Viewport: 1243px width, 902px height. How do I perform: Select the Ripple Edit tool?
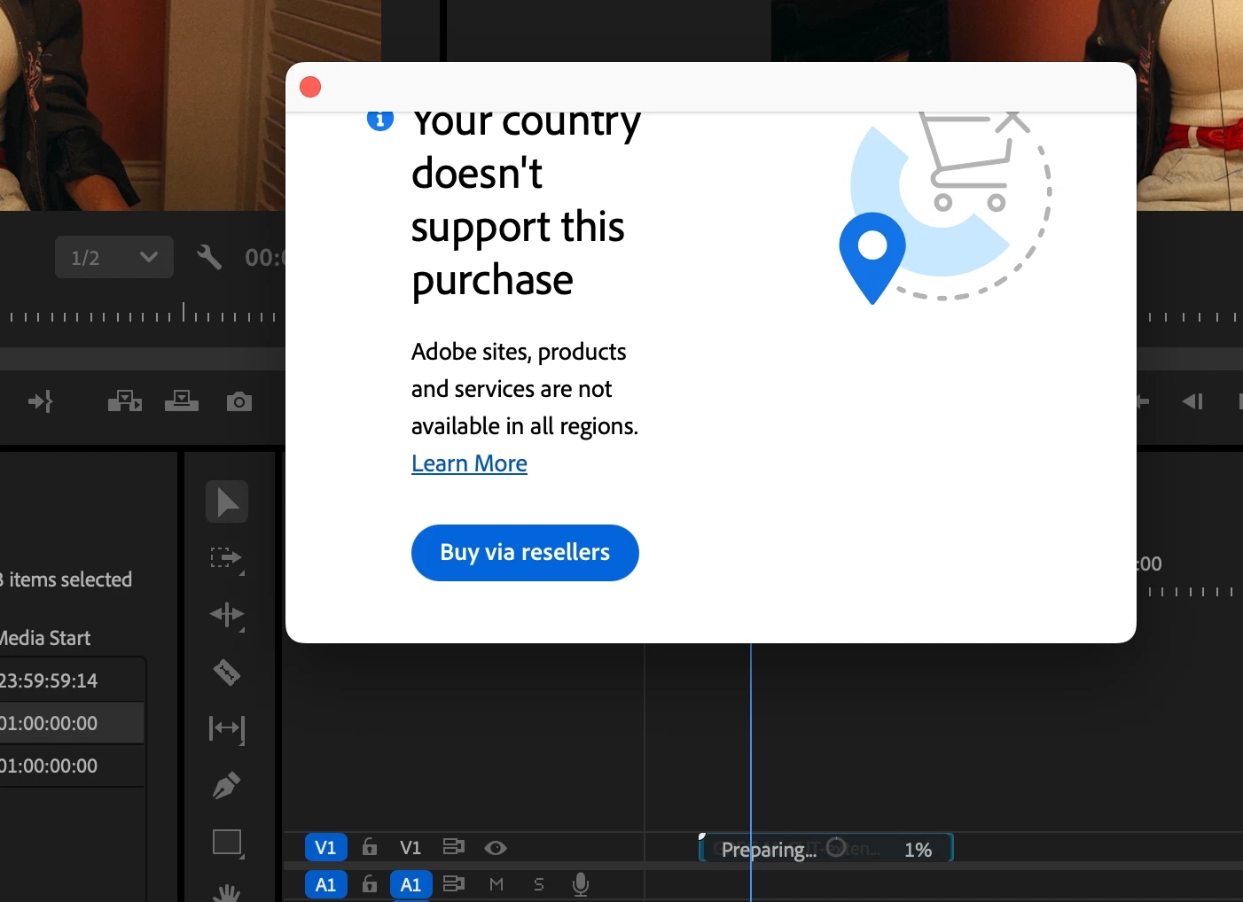227,615
